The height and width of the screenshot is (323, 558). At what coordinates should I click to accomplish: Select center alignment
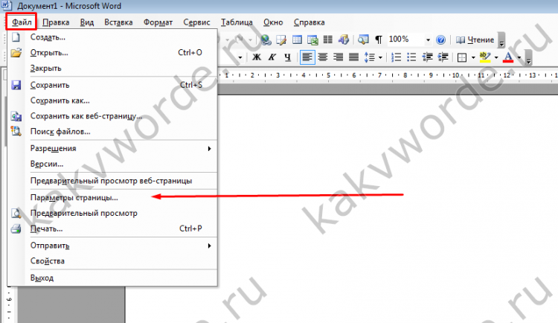[x=323, y=57]
